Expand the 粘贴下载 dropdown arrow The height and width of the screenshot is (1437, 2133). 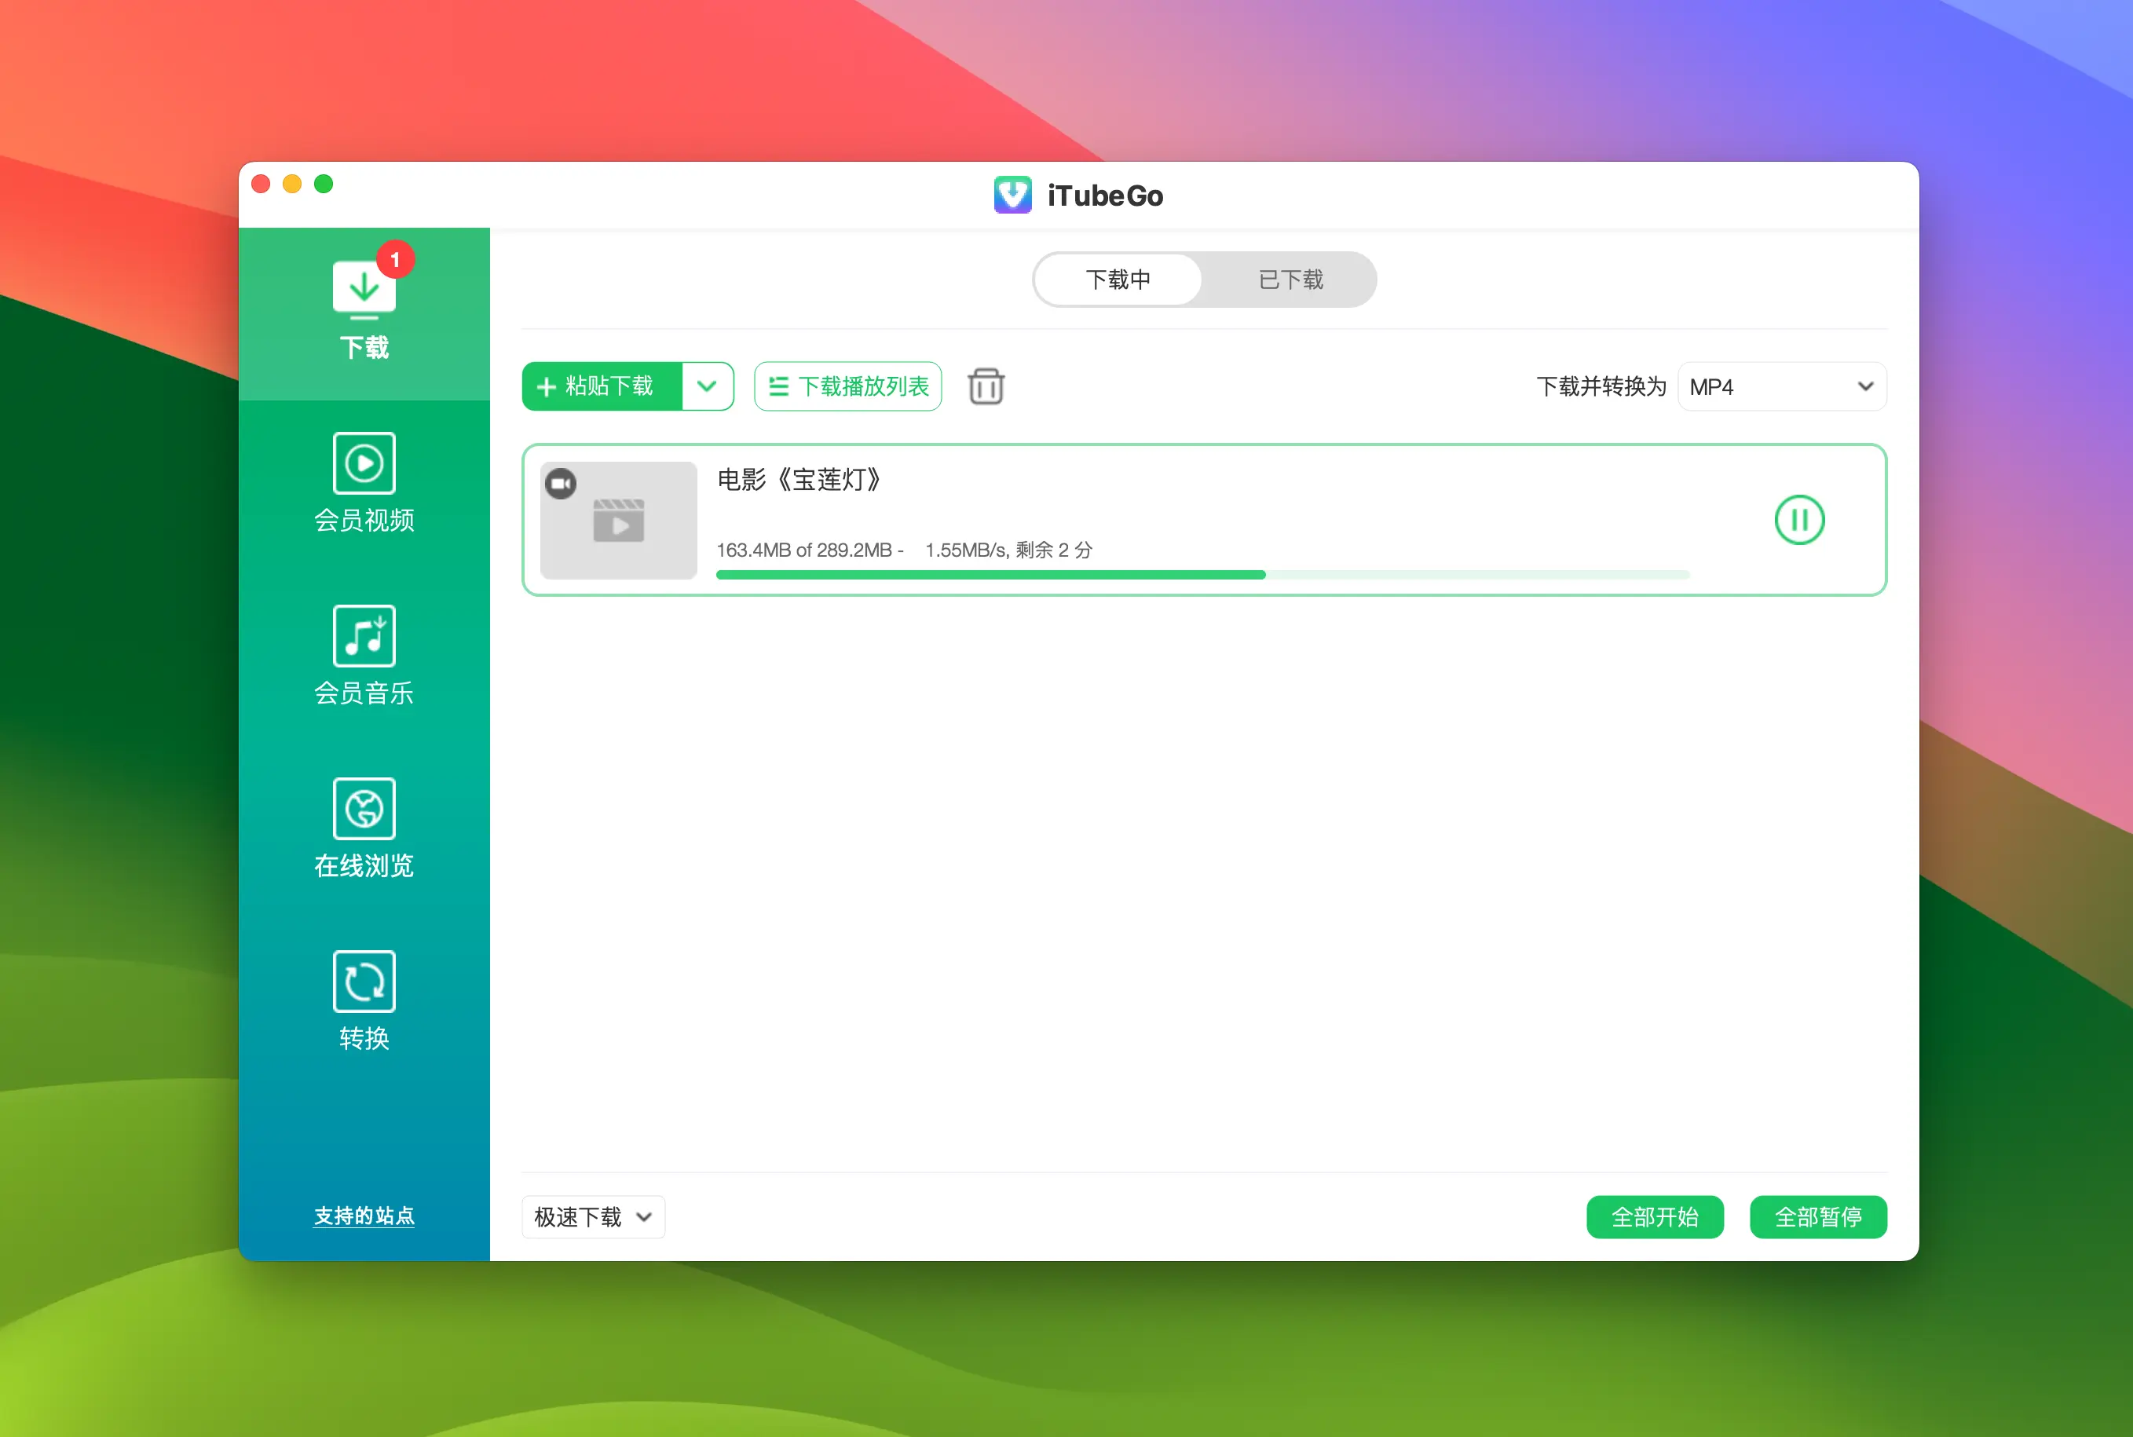click(x=707, y=387)
